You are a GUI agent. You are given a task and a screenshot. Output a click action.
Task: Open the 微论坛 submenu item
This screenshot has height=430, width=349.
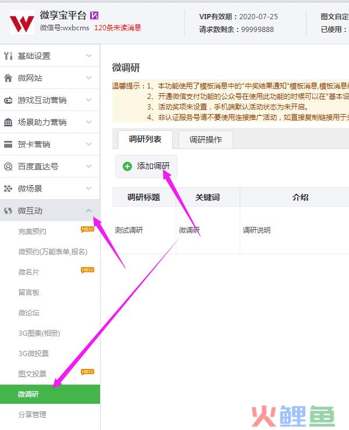coord(29,312)
